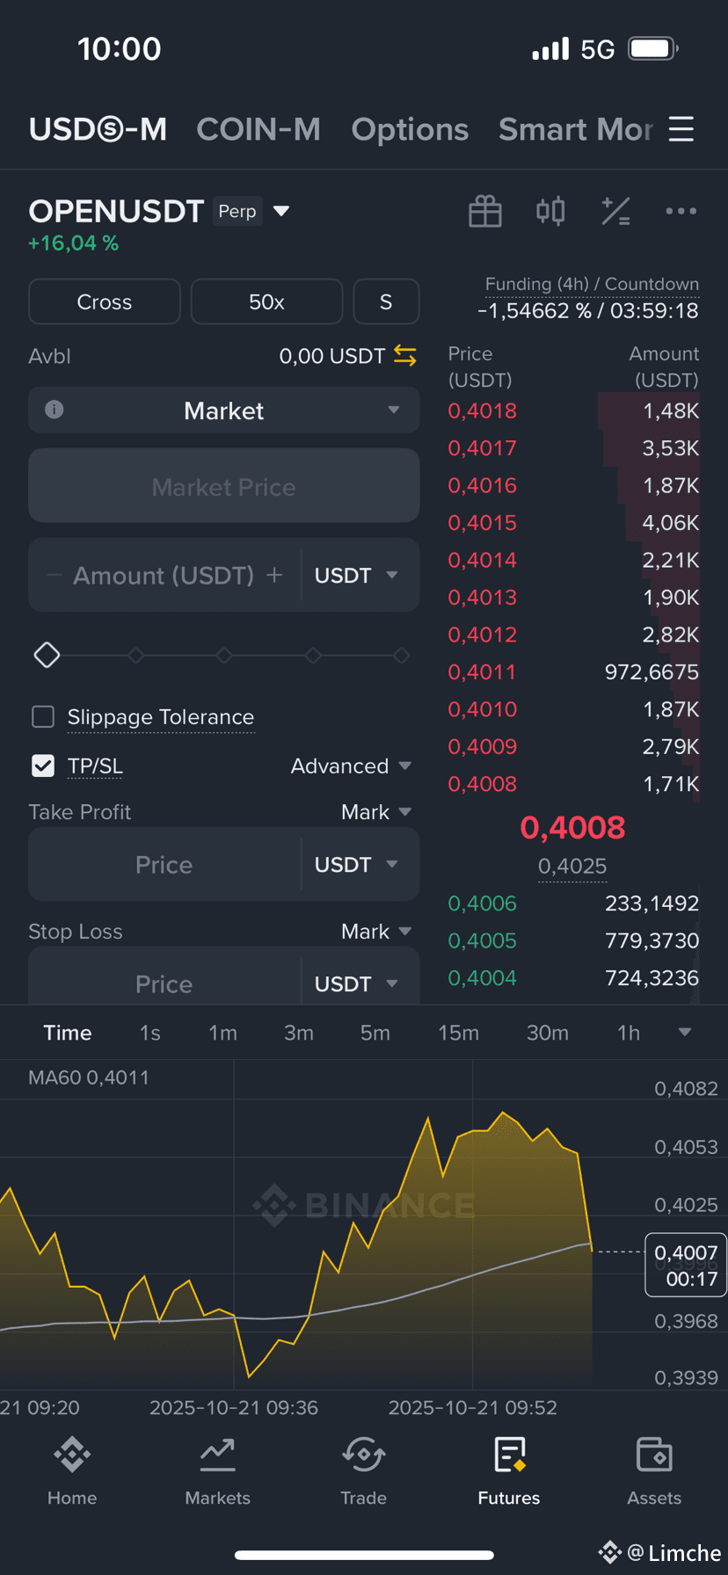Viewport: 728px width, 1575px height.
Task: Open the candlestick chart icon
Action: point(550,211)
